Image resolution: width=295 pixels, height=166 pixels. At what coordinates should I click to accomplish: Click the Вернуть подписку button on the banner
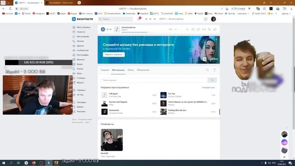[114, 54]
